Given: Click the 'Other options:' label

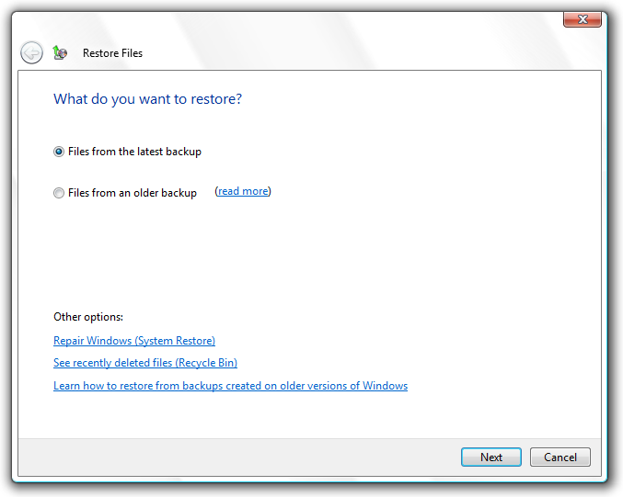Looking at the screenshot, I should 88,317.
